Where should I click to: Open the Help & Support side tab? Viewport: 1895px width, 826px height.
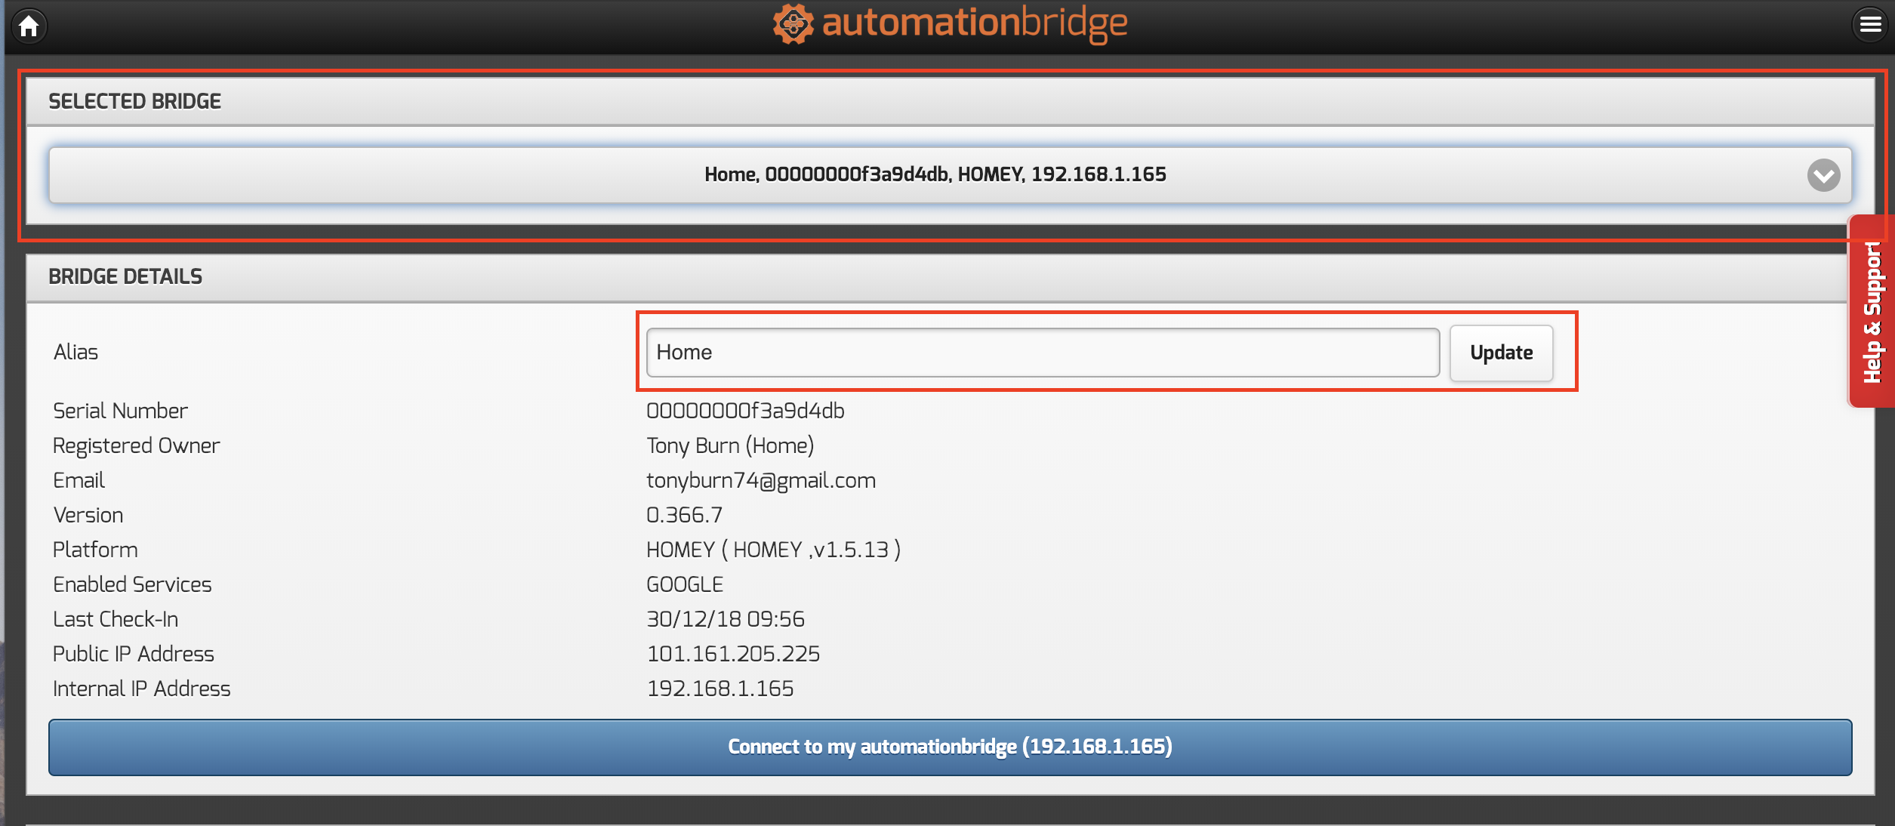[x=1872, y=311]
